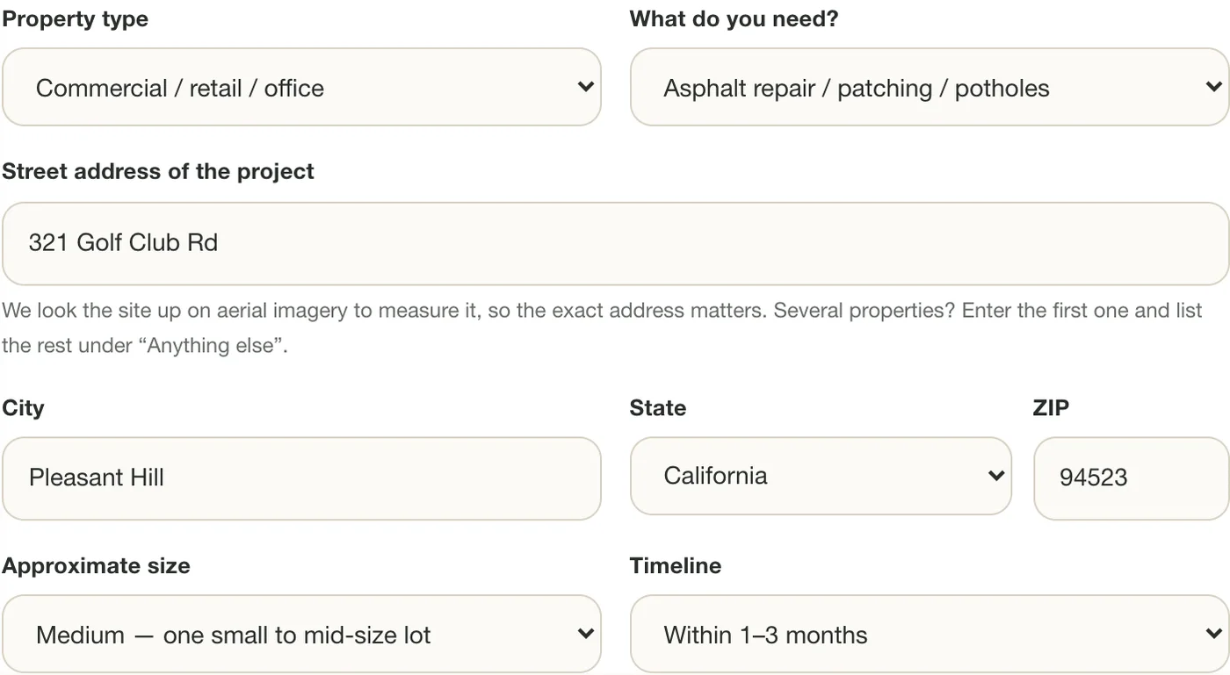
Task: Click the "State" label
Action: pyautogui.click(x=658, y=408)
